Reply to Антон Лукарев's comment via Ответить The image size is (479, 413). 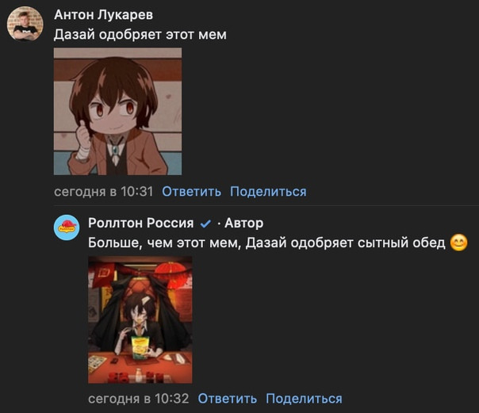(x=192, y=192)
